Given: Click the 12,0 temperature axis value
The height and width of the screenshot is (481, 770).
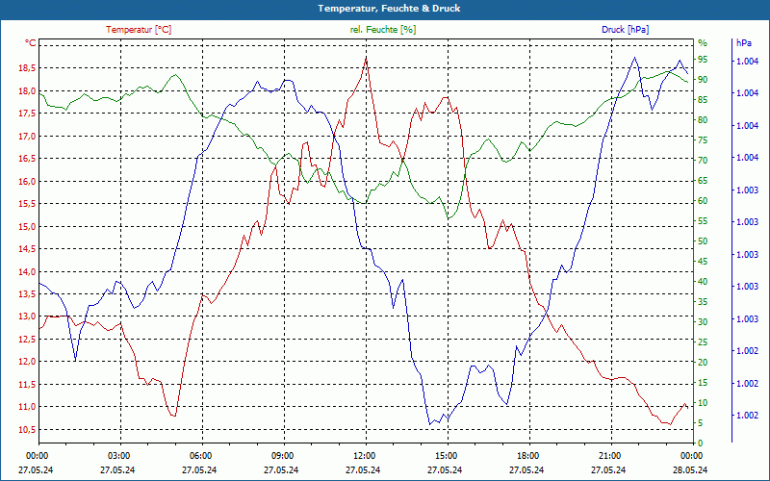Looking at the screenshot, I should (27, 362).
